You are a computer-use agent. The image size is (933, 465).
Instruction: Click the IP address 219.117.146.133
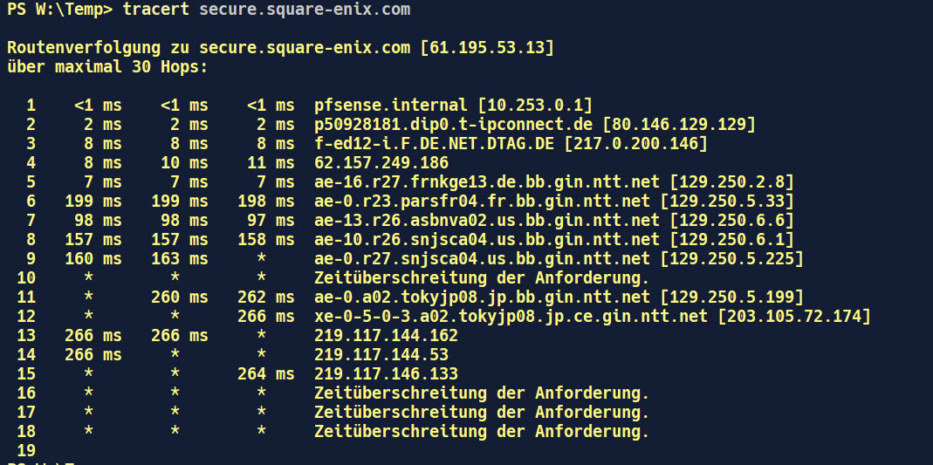click(387, 373)
